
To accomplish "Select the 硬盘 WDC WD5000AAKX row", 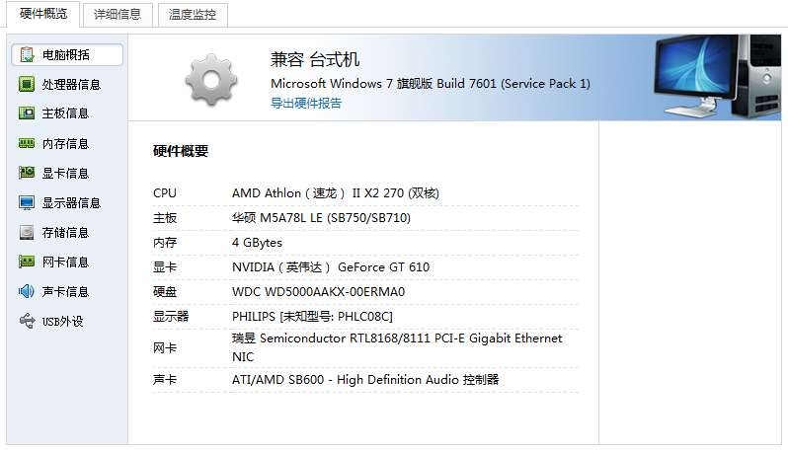I will coord(365,292).
